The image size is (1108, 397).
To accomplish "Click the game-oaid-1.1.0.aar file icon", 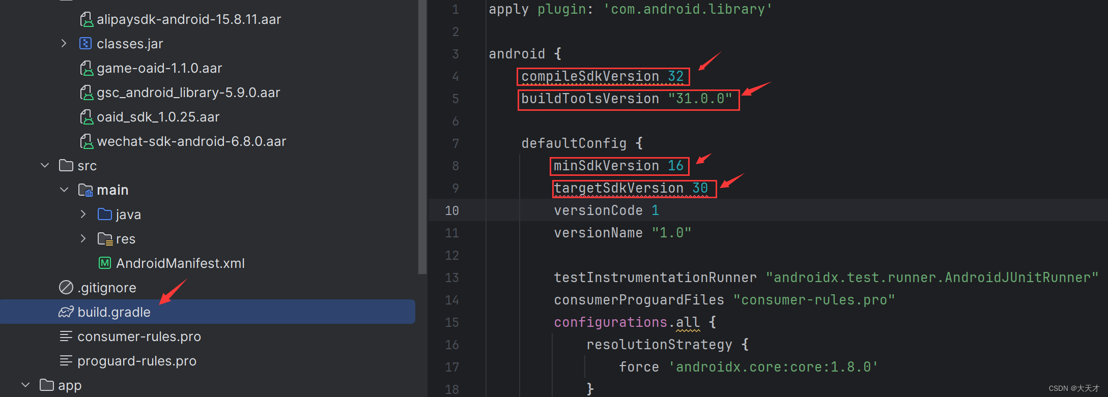I will coord(87,68).
